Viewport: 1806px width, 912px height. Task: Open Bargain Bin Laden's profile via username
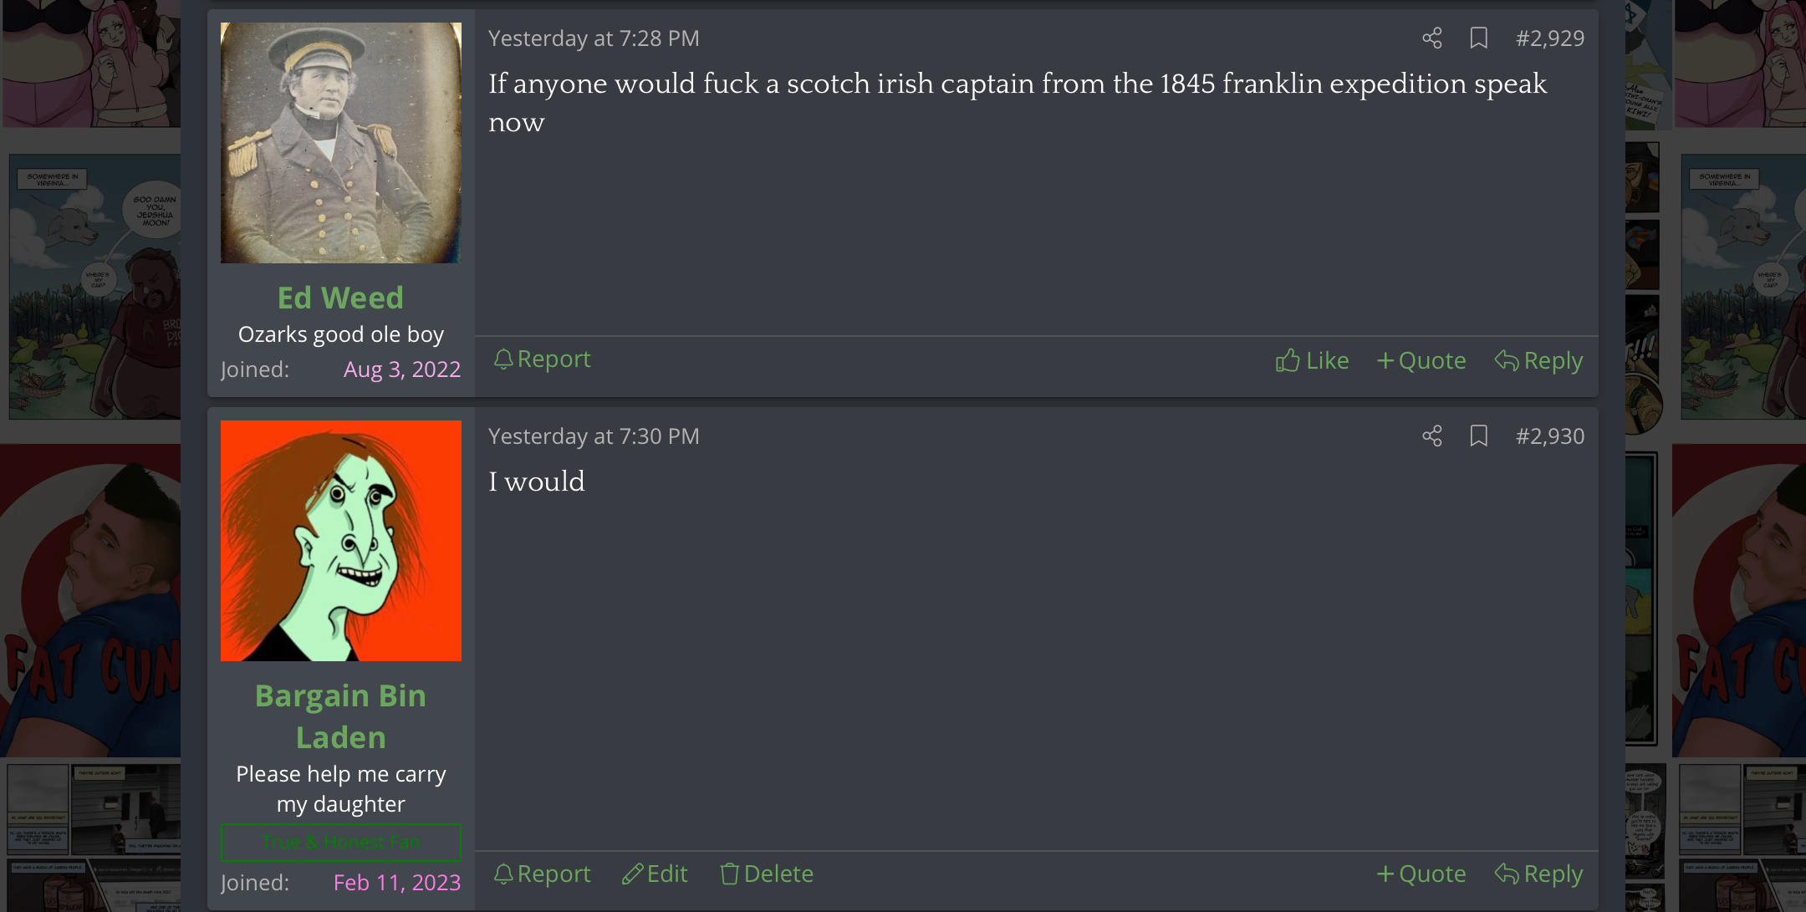point(340,716)
